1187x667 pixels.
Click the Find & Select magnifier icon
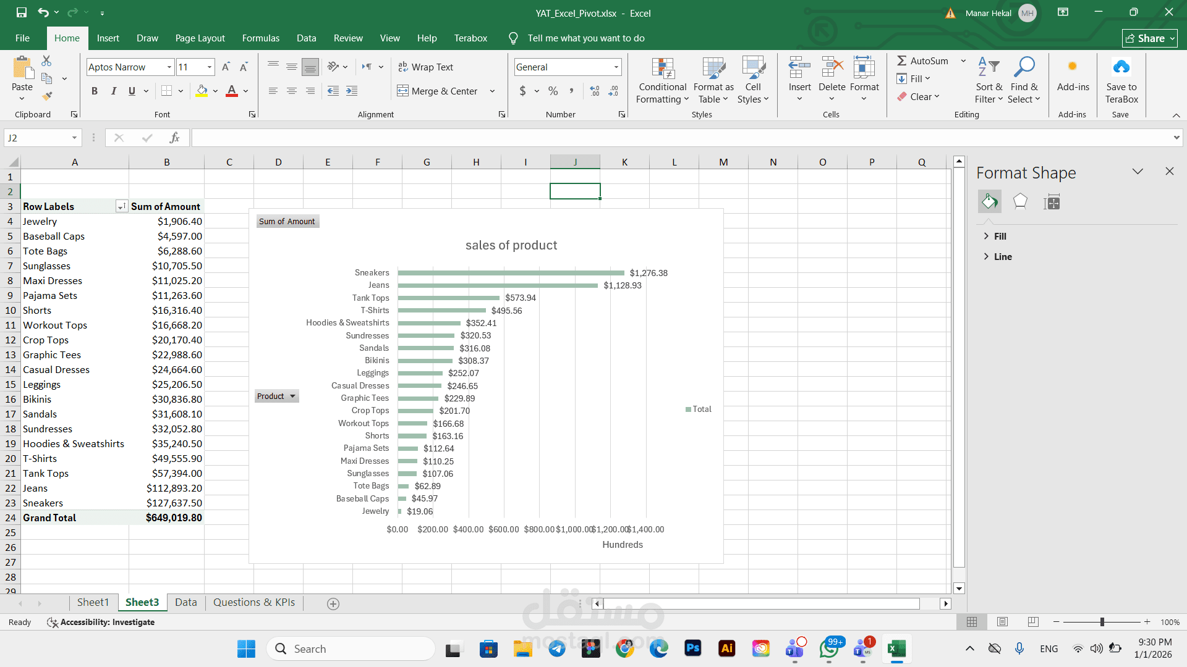pyautogui.click(x=1024, y=68)
